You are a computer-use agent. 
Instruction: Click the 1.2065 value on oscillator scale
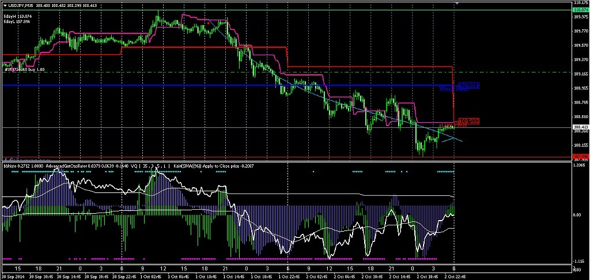pos(581,165)
